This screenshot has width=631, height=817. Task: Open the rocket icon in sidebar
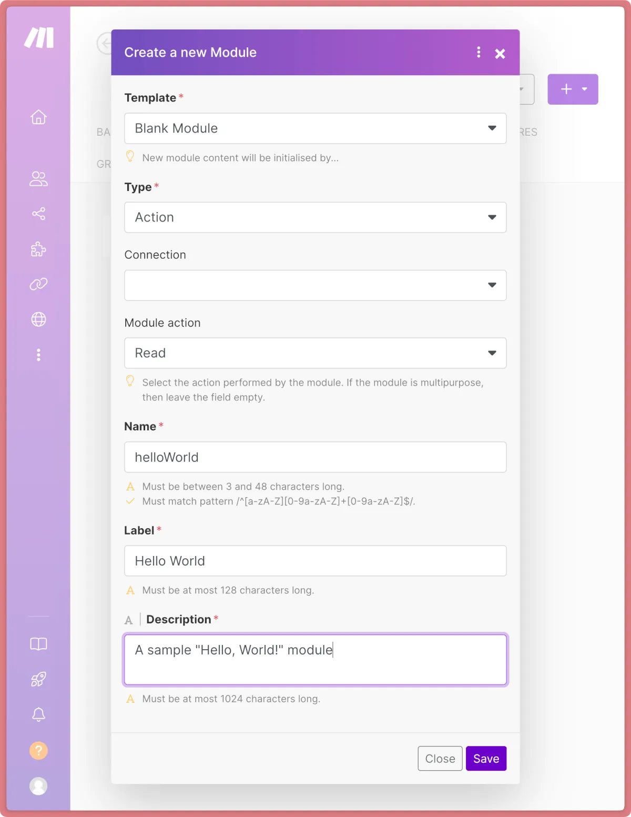pyautogui.click(x=38, y=679)
